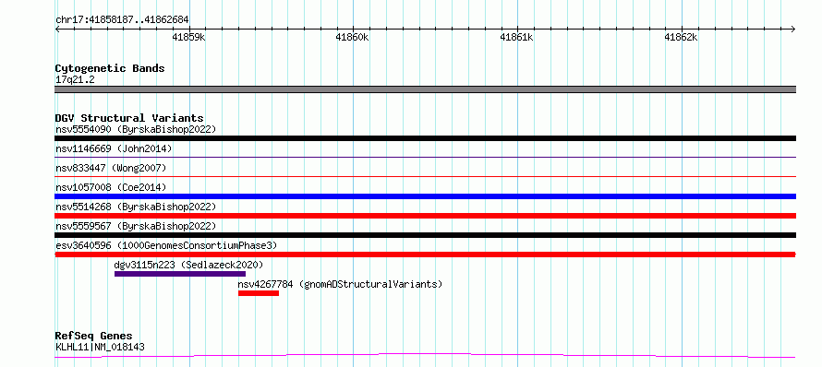Viewport: 822px width, 367px height.
Task: Select the purple dgv3115n223 variant bar
Action: pos(180,274)
